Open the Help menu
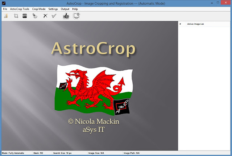 point(75,9)
